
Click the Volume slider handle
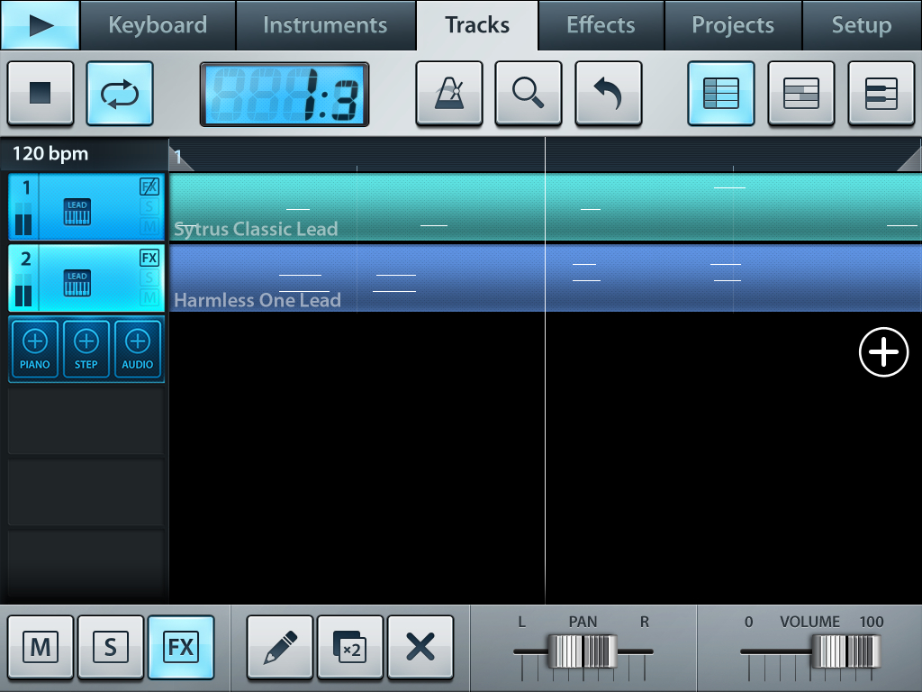[x=844, y=651]
